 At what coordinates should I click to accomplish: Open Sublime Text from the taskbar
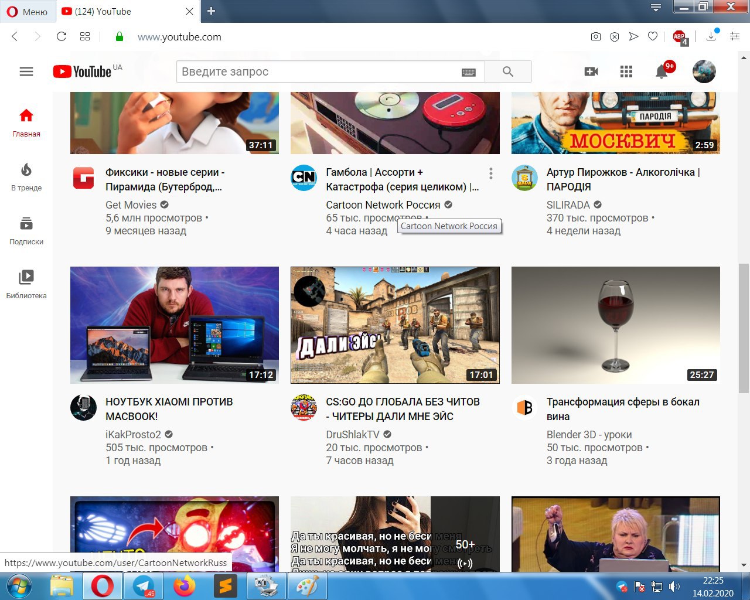click(x=225, y=587)
